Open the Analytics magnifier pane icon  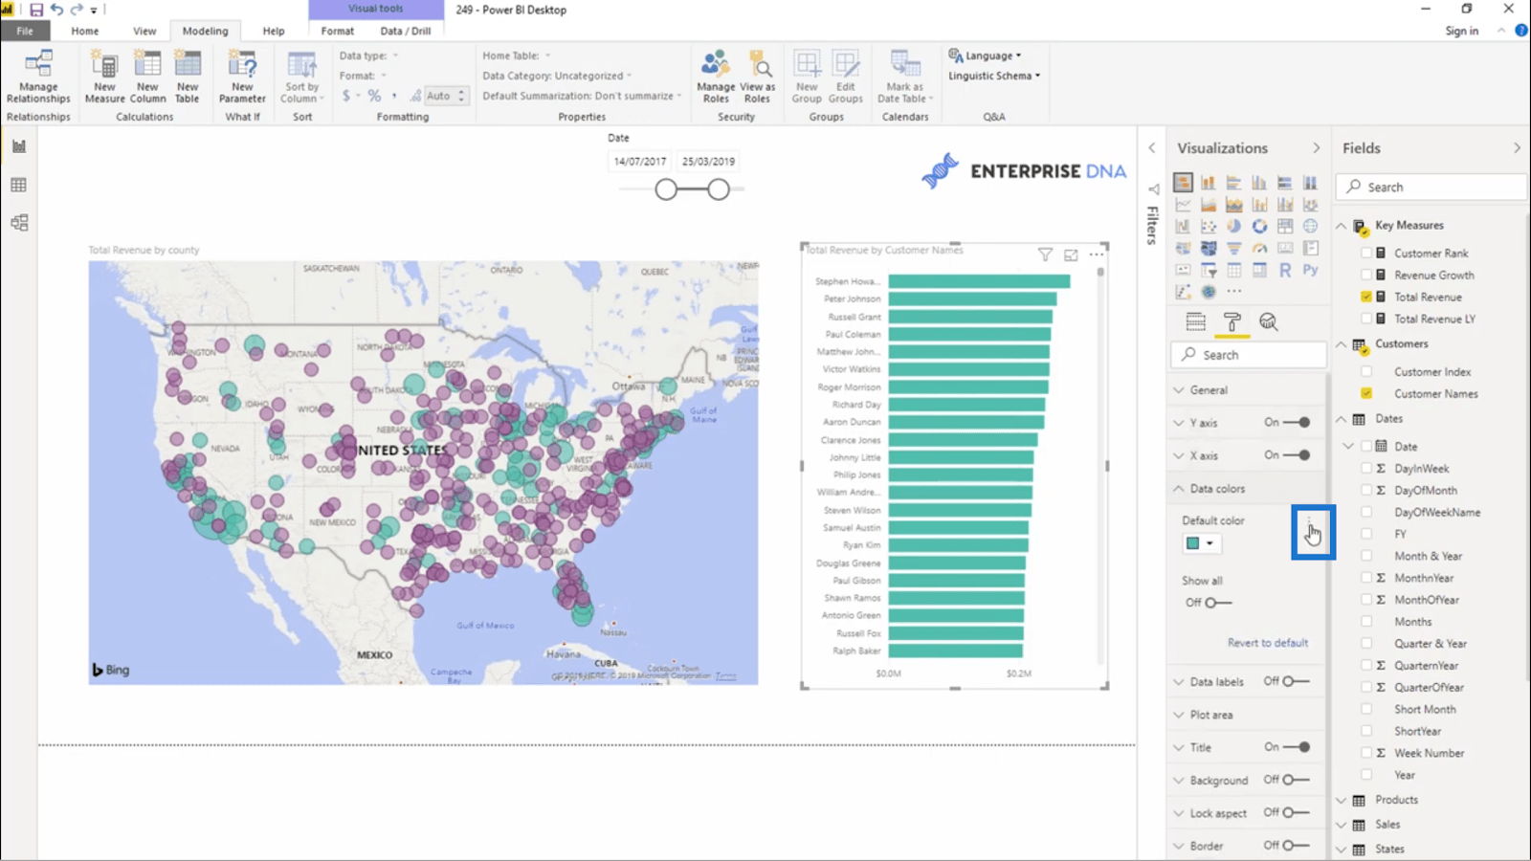(x=1268, y=322)
